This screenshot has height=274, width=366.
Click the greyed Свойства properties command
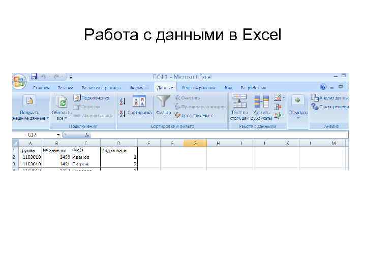(x=87, y=107)
